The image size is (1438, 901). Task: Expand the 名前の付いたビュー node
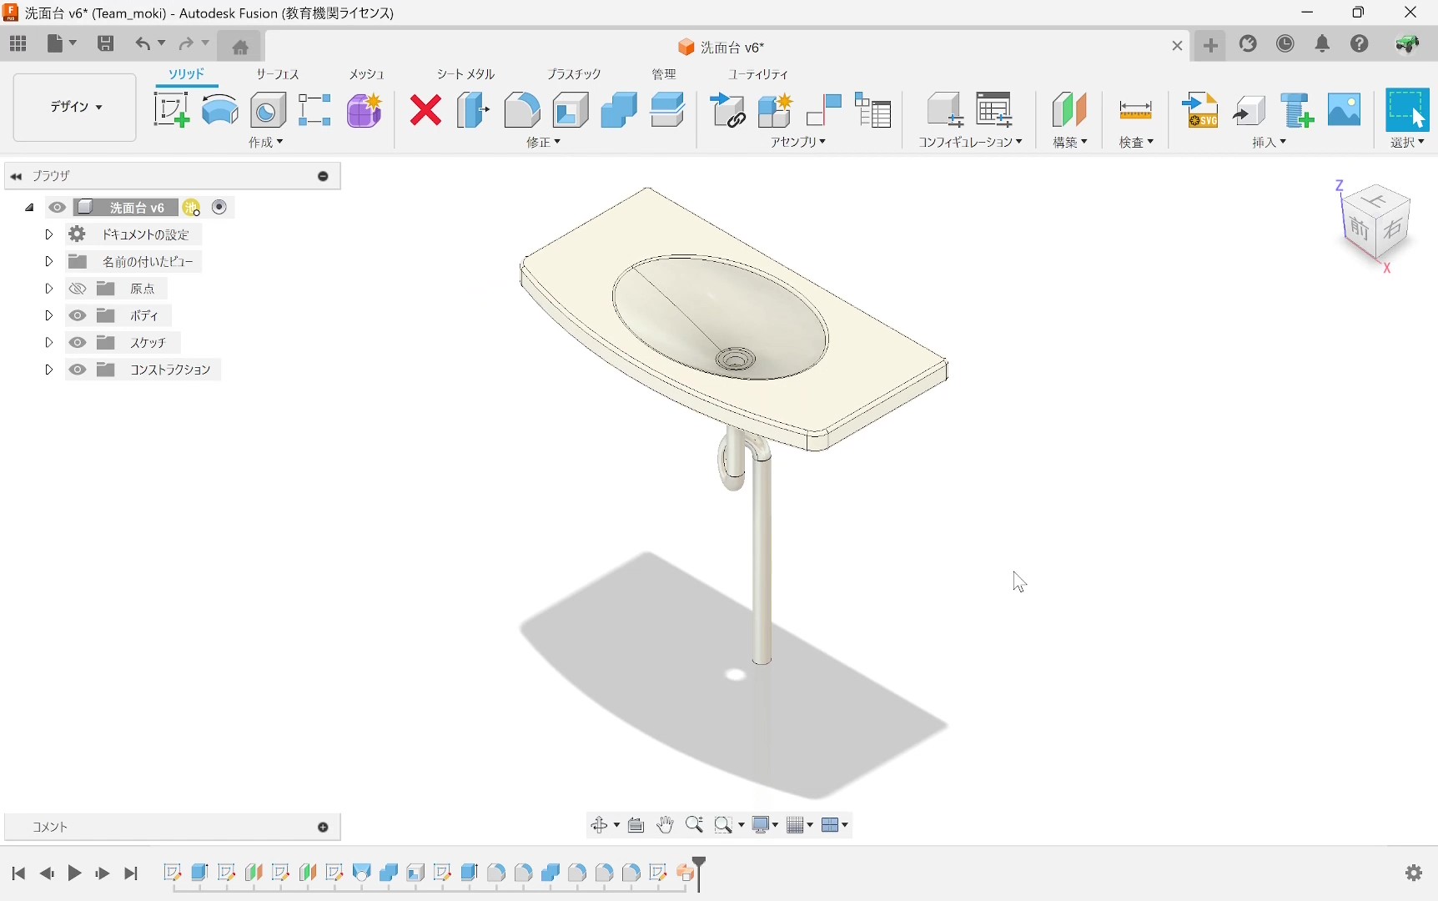click(48, 262)
